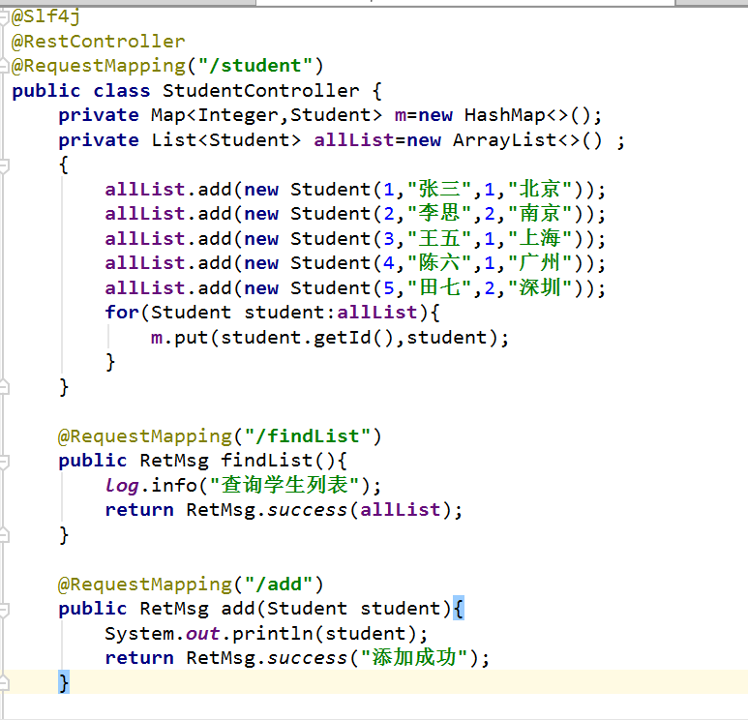The image size is (748, 720).
Task: Collapse the initializer block fold at opening brace
Action: click(x=4, y=165)
